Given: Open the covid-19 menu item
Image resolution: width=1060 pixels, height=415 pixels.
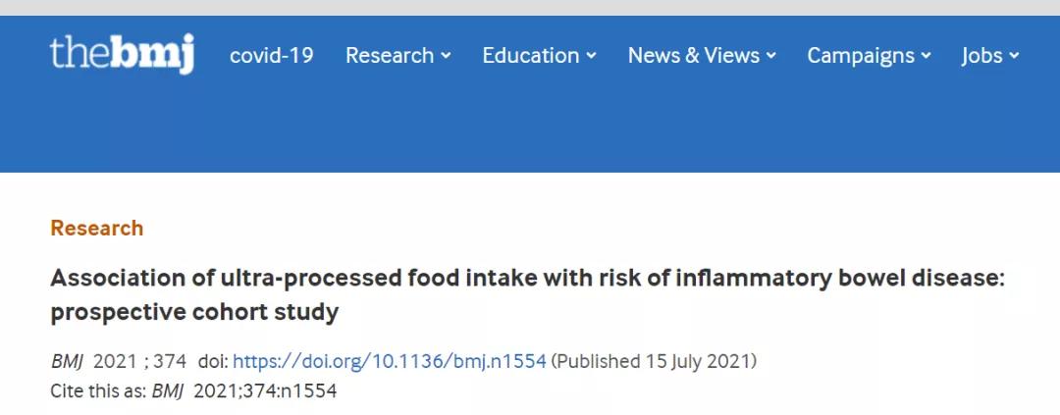Looking at the screenshot, I should 272,55.
